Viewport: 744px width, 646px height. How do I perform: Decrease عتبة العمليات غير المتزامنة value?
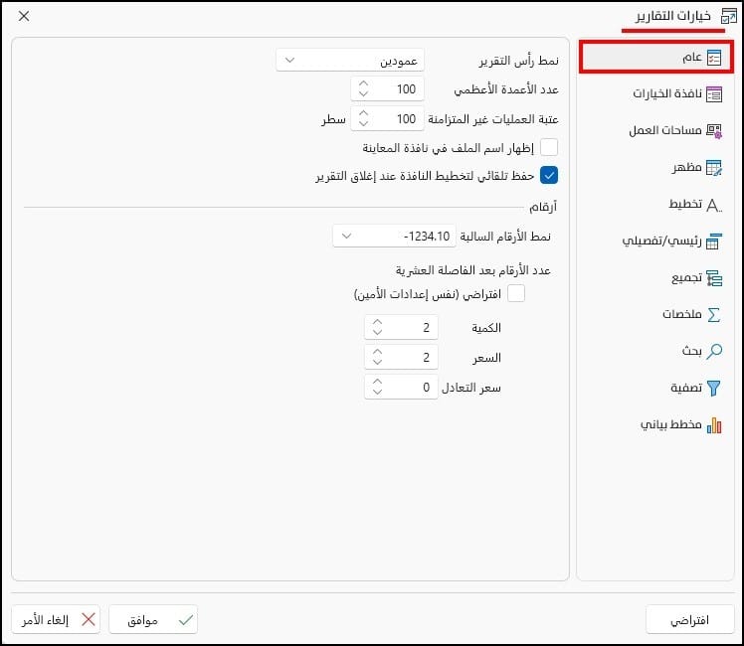tap(363, 123)
